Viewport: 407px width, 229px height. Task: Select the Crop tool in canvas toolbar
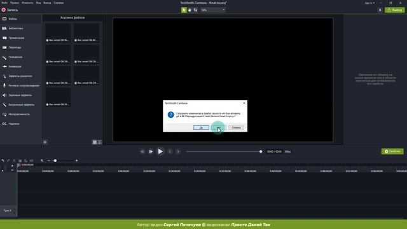coord(195,10)
